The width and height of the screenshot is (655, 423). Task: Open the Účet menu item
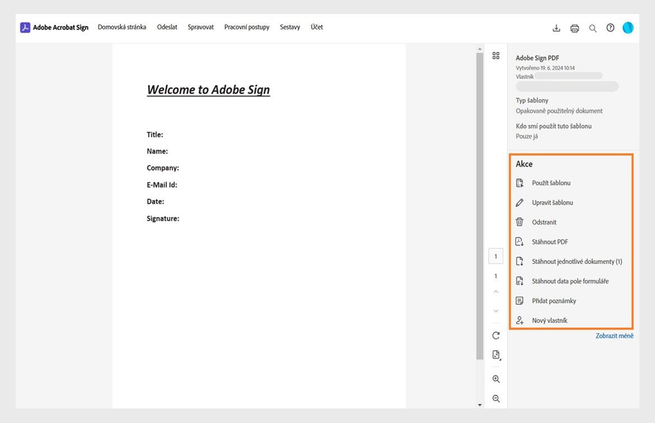(317, 27)
